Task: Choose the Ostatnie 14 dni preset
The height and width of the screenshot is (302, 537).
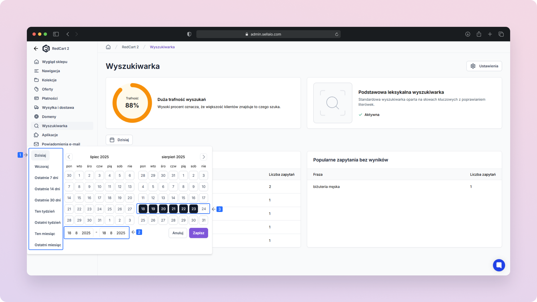Action: (x=47, y=189)
